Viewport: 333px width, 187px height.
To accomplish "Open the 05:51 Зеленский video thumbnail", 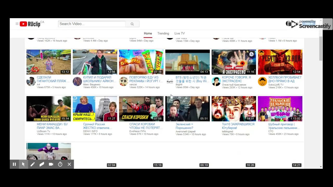I will (x=188, y=109).
